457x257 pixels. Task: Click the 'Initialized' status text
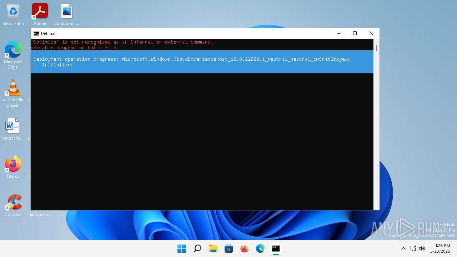tap(58, 65)
